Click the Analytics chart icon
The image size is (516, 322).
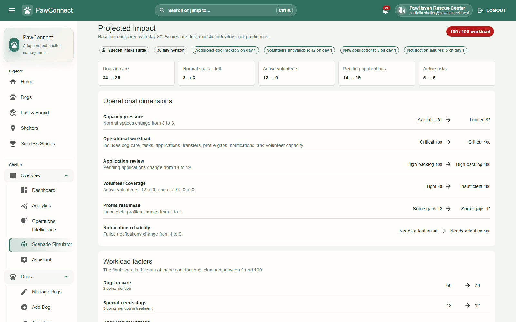click(x=24, y=206)
